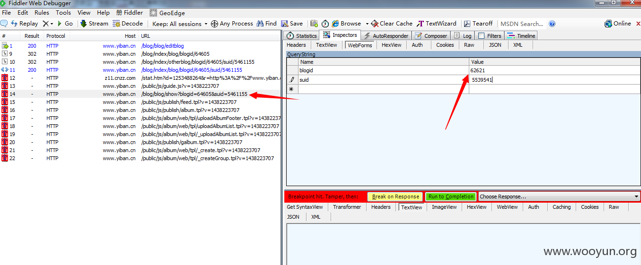This screenshot has width=641, height=265.
Task: Switch to the Filters tab
Action: [x=489, y=35]
